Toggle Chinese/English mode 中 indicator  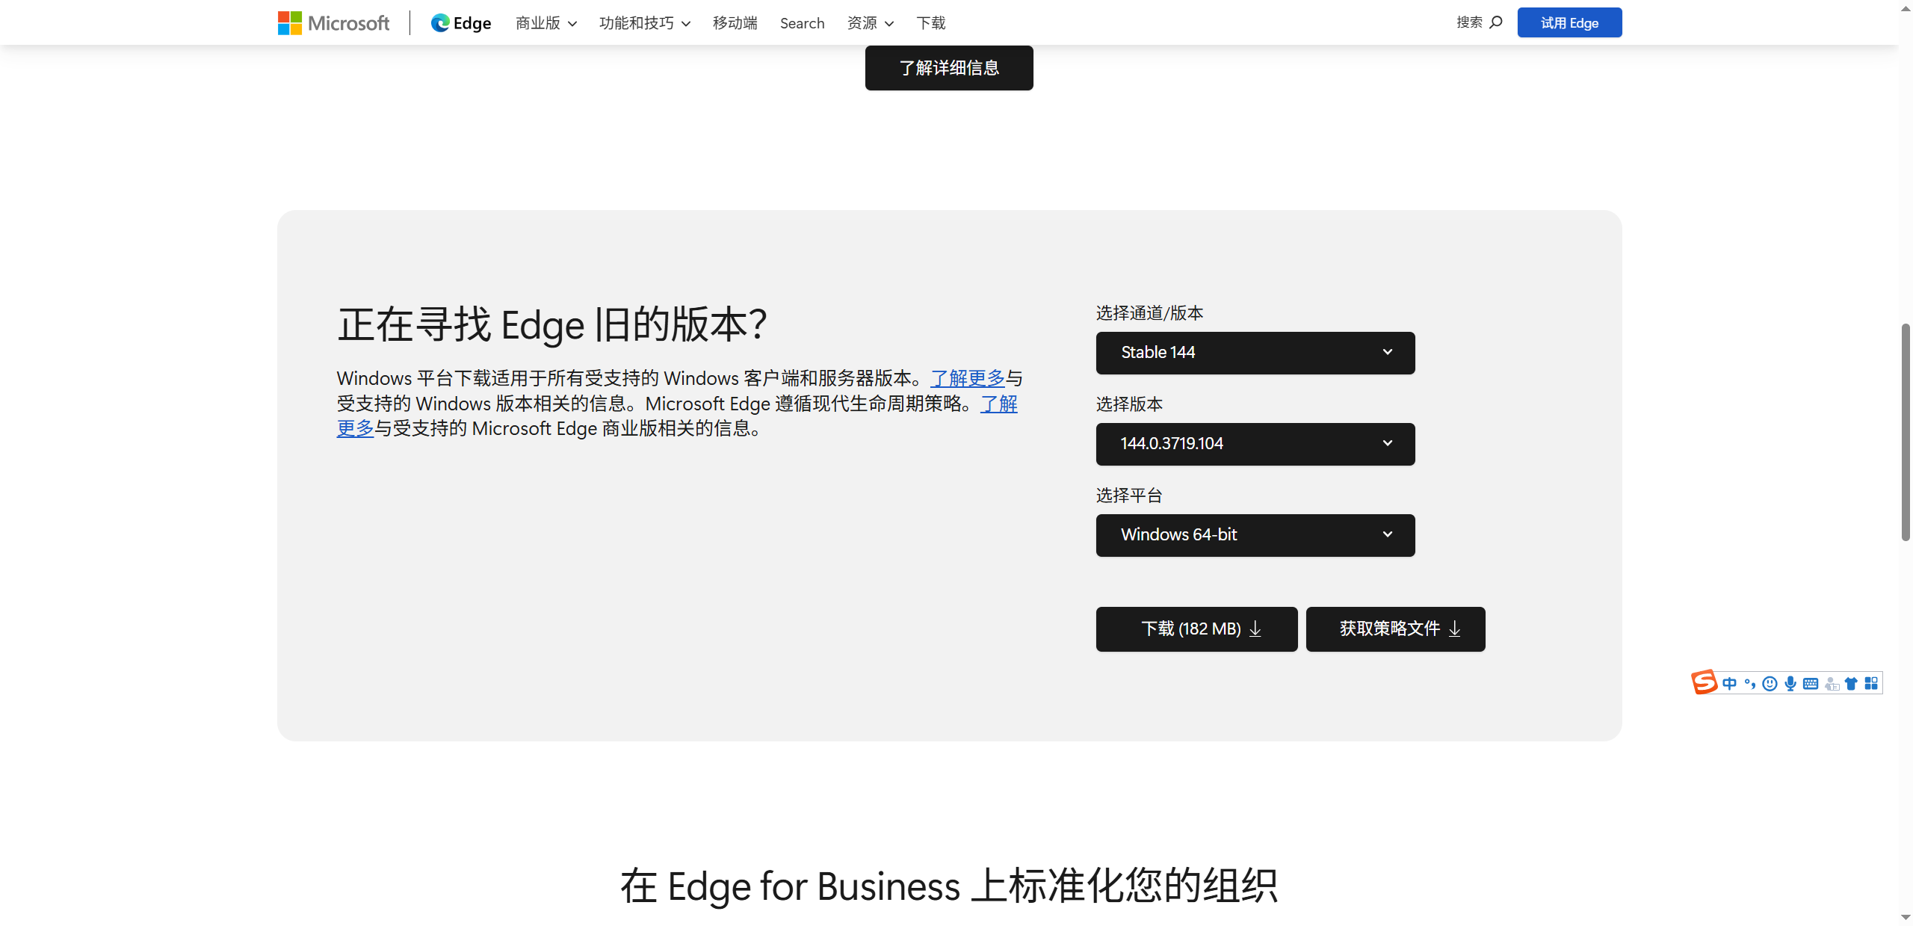(x=1729, y=683)
